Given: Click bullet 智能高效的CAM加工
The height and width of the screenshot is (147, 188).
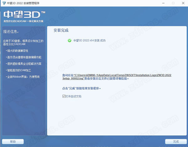Looking at the screenshot, I should pyautogui.click(x=18, y=70).
